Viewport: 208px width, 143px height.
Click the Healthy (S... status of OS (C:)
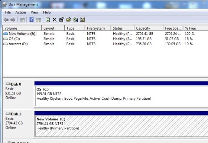123,39
